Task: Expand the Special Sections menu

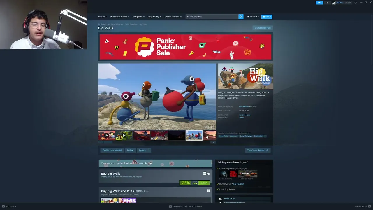Action: click(173, 17)
